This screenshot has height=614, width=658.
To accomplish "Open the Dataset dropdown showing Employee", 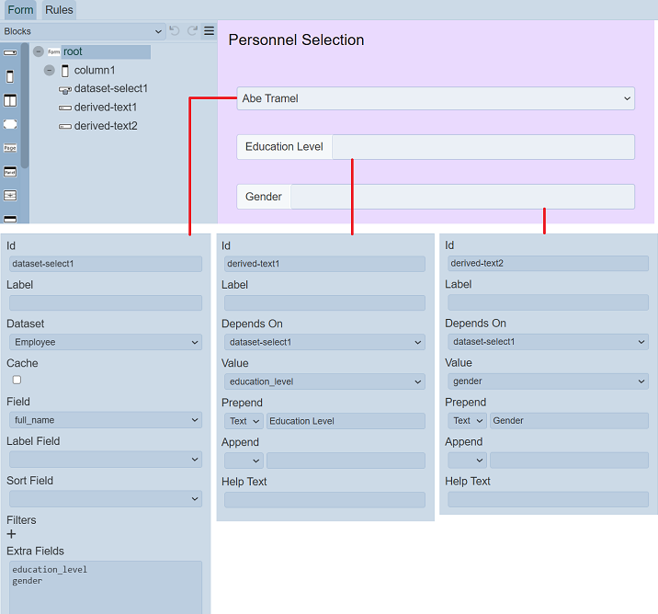I will tap(105, 342).
